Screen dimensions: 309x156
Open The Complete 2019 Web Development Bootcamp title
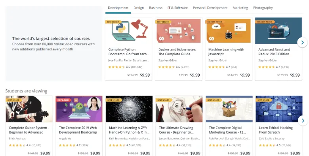pos(78,130)
